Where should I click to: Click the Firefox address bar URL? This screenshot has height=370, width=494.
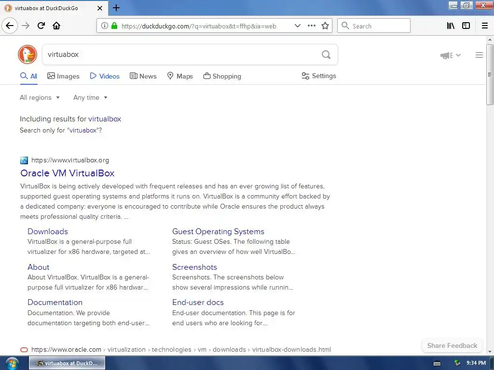click(199, 26)
